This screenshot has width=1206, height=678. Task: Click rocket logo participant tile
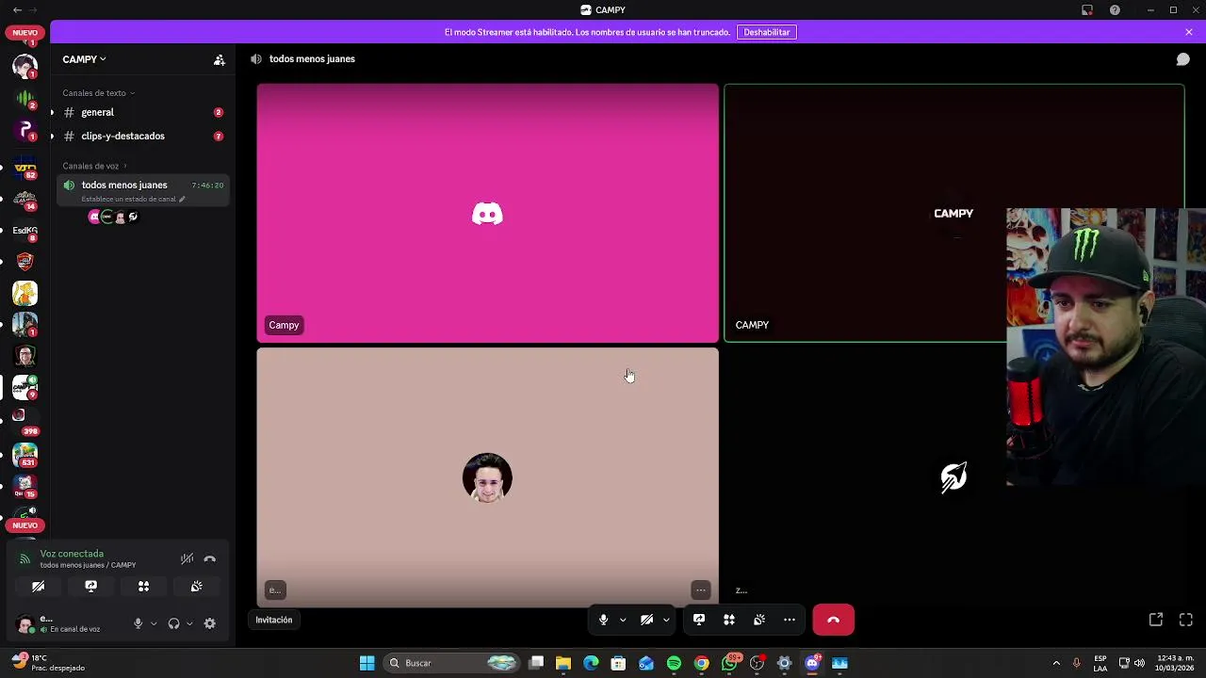pyautogui.click(x=953, y=477)
